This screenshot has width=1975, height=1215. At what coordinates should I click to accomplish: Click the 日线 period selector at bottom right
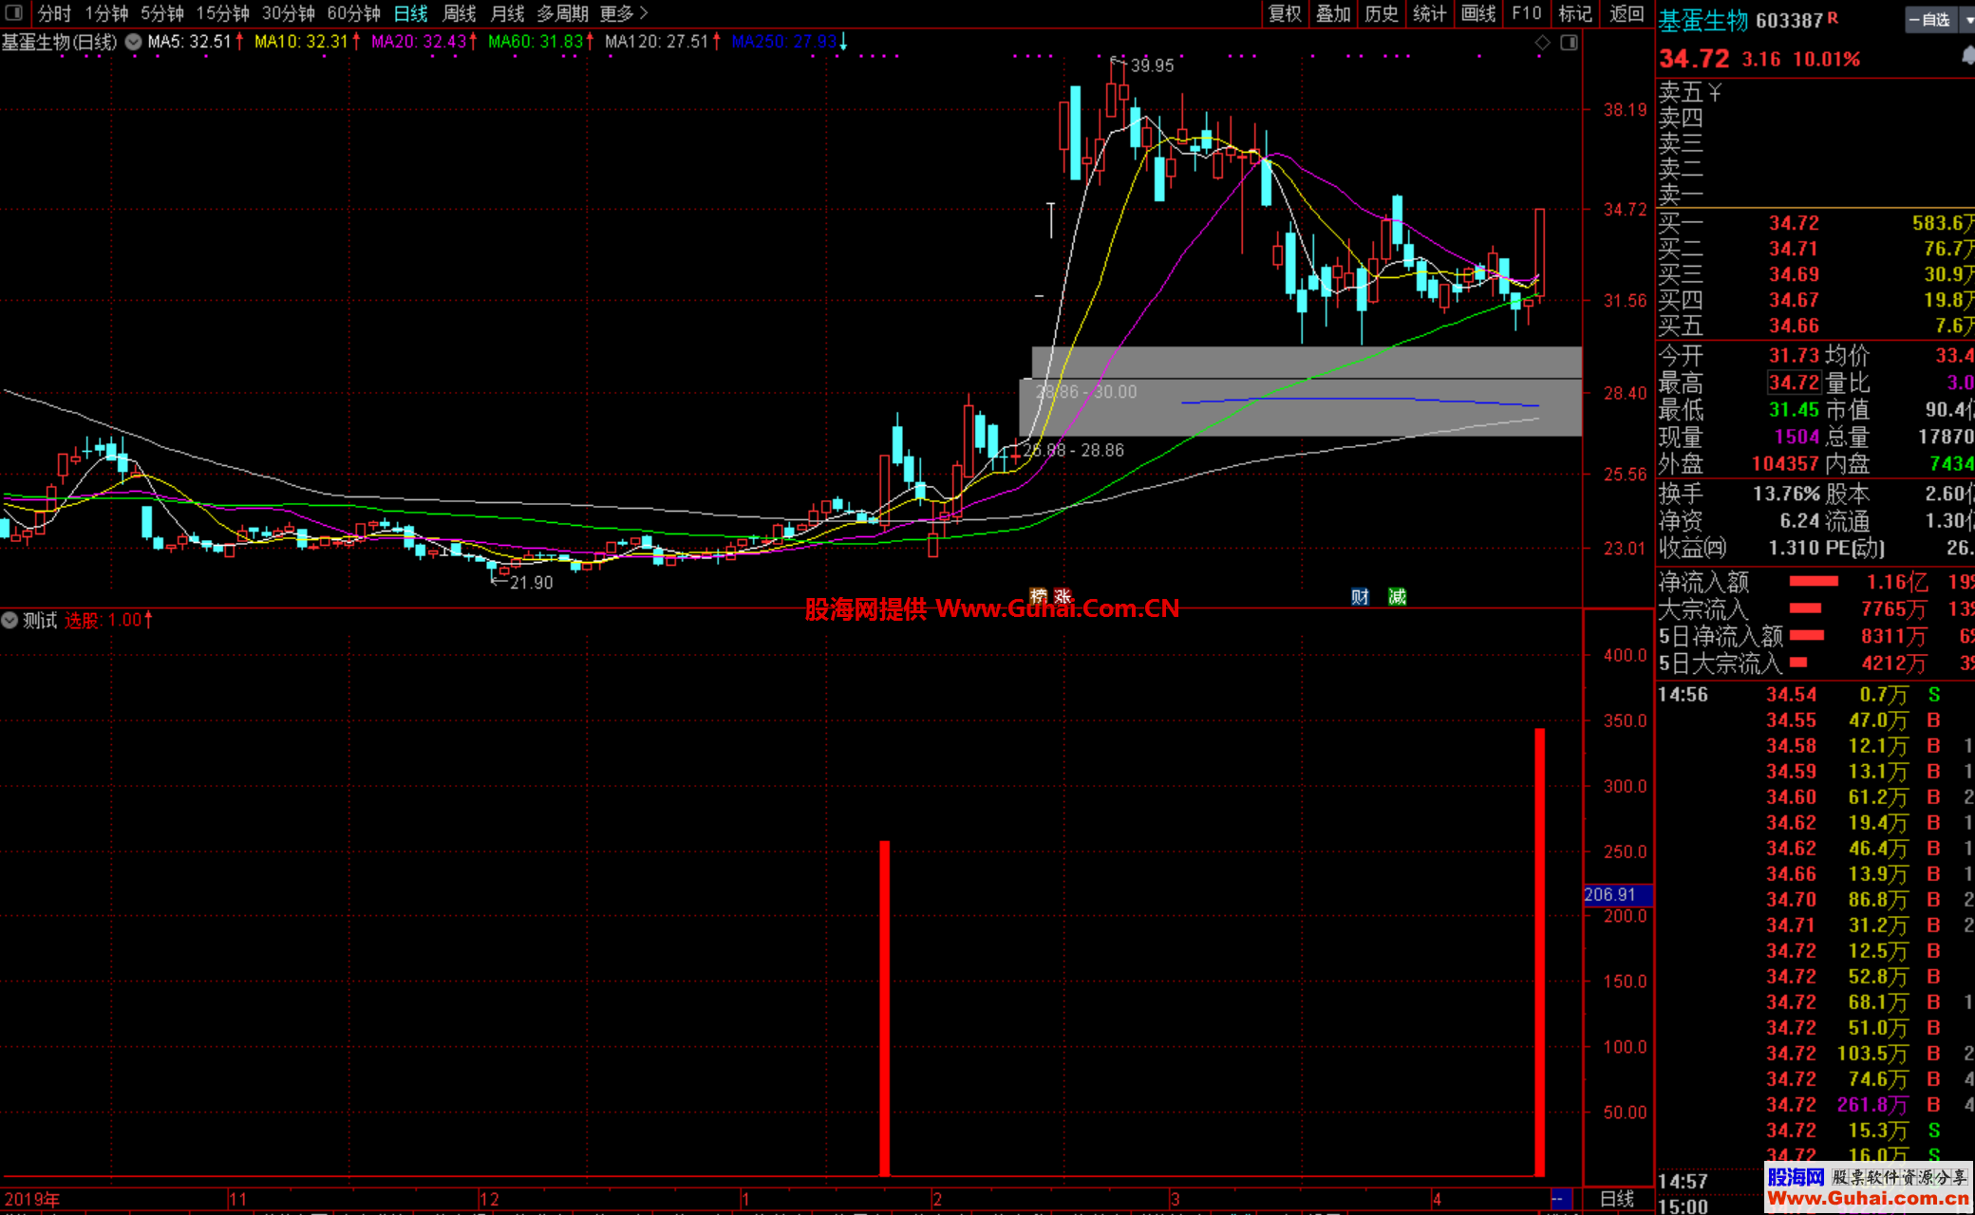coord(1616,1199)
